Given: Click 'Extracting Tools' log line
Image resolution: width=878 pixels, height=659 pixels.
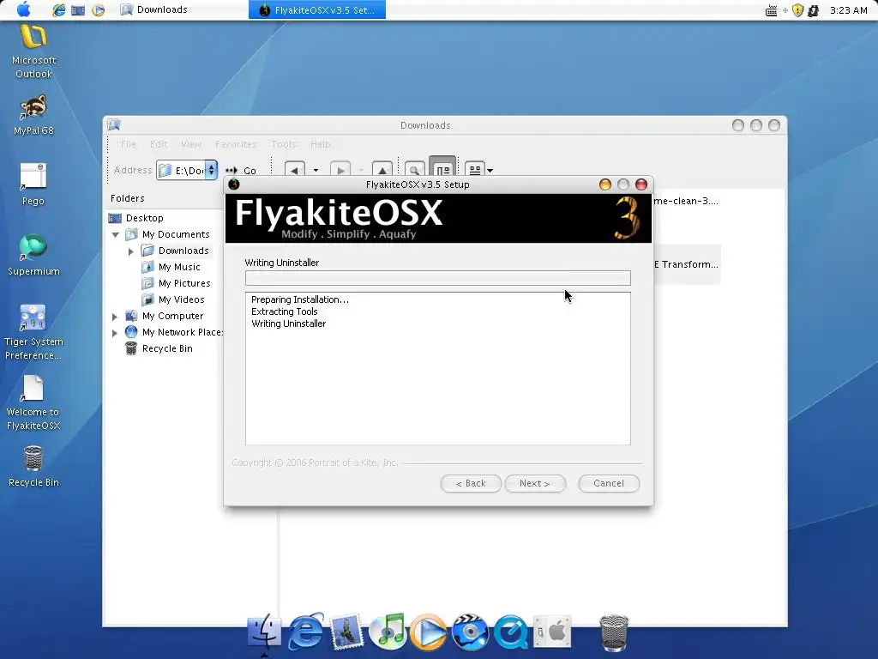Looking at the screenshot, I should click(x=285, y=311).
